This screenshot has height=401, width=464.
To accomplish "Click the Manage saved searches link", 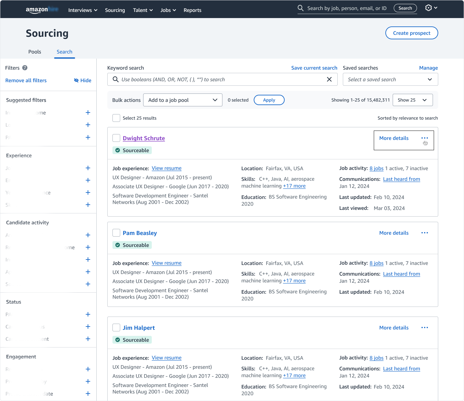I will point(428,68).
